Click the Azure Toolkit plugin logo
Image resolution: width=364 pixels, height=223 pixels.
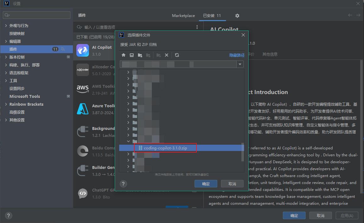[x=83, y=109]
